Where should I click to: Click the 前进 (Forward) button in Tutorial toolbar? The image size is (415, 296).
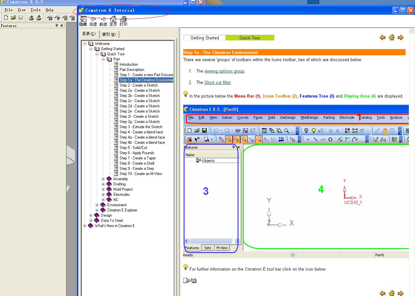(103, 21)
